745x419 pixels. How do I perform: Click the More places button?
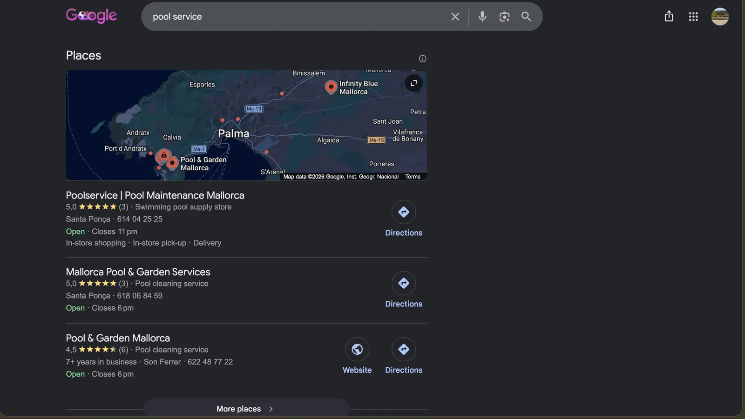click(246, 409)
